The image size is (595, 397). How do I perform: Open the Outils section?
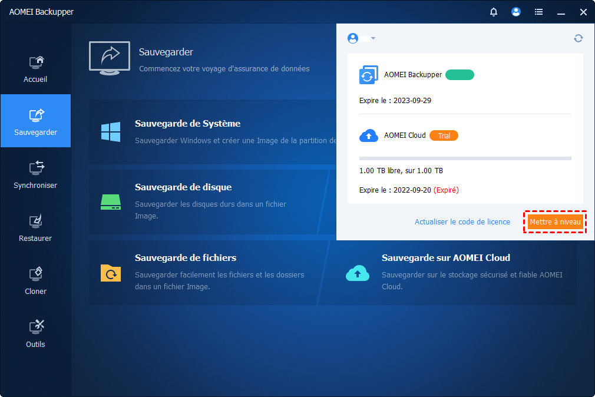coord(35,334)
